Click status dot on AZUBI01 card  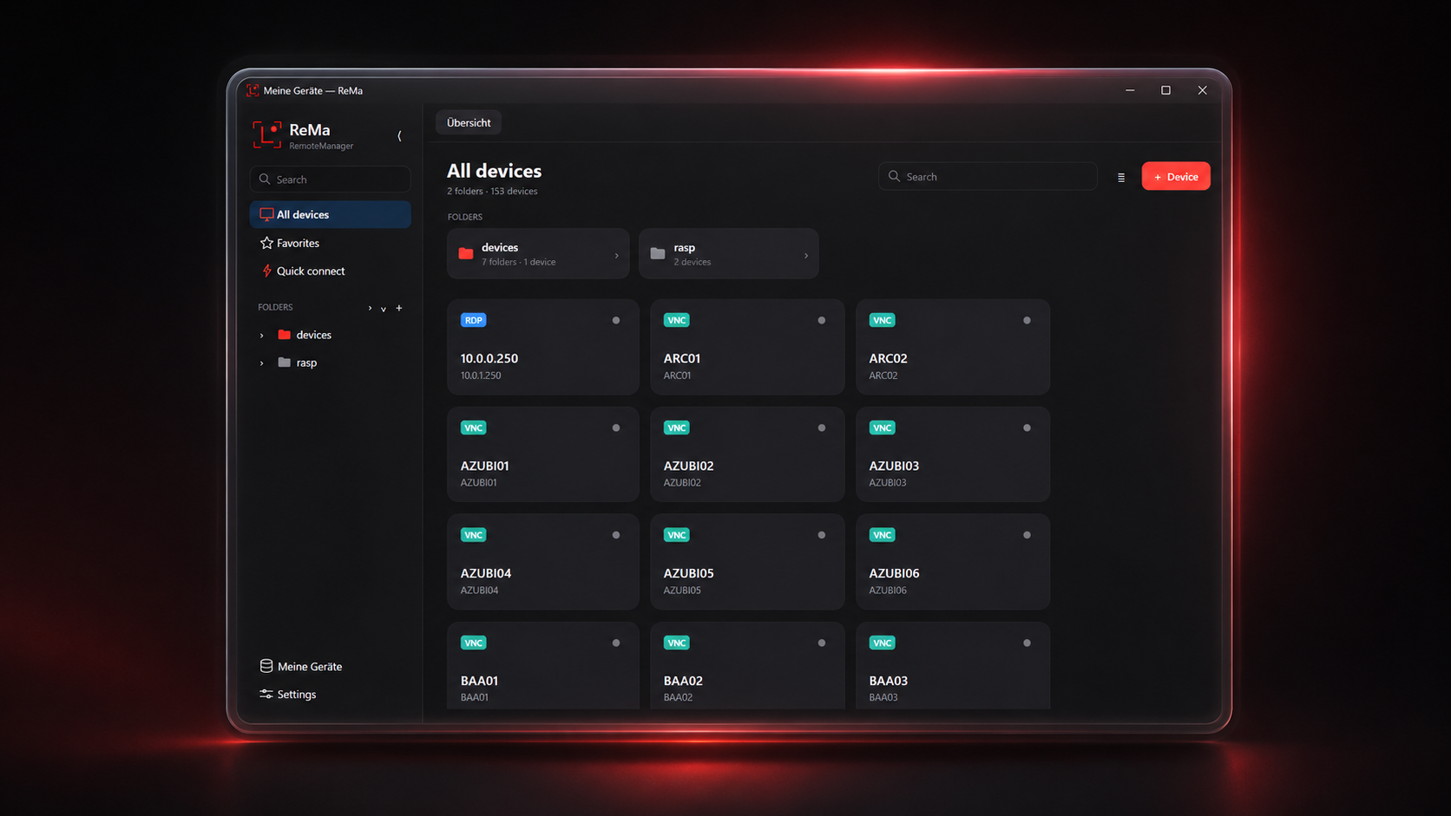pyautogui.click(x=616, y=428)
